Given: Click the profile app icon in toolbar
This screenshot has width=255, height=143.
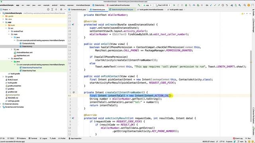Looking at the screenshot, I should [194, 5].
